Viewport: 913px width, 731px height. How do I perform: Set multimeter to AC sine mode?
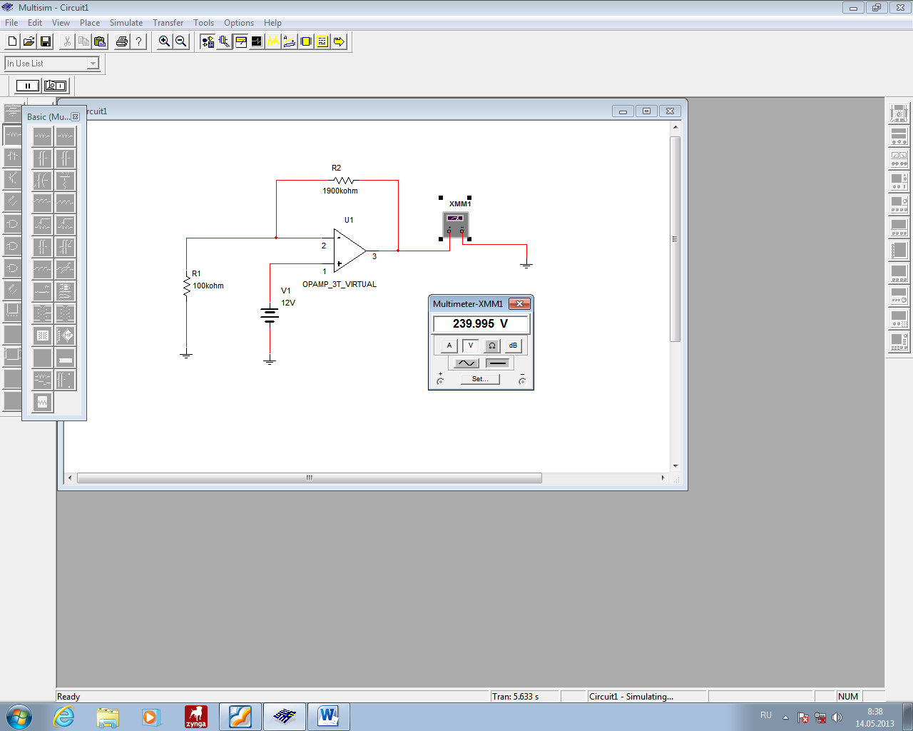[466, 363]
